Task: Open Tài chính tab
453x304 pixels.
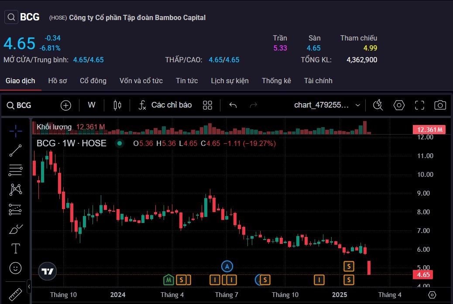Action: (318, 81)
